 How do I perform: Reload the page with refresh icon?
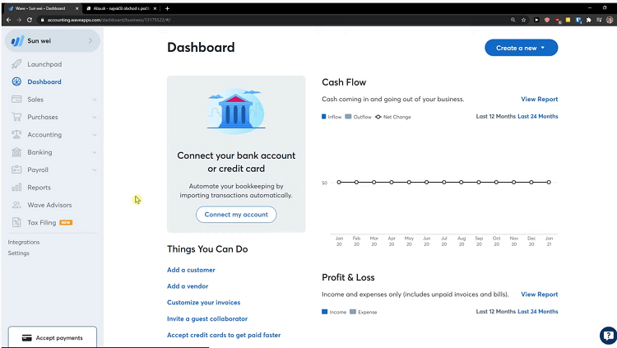click(30, 20)
